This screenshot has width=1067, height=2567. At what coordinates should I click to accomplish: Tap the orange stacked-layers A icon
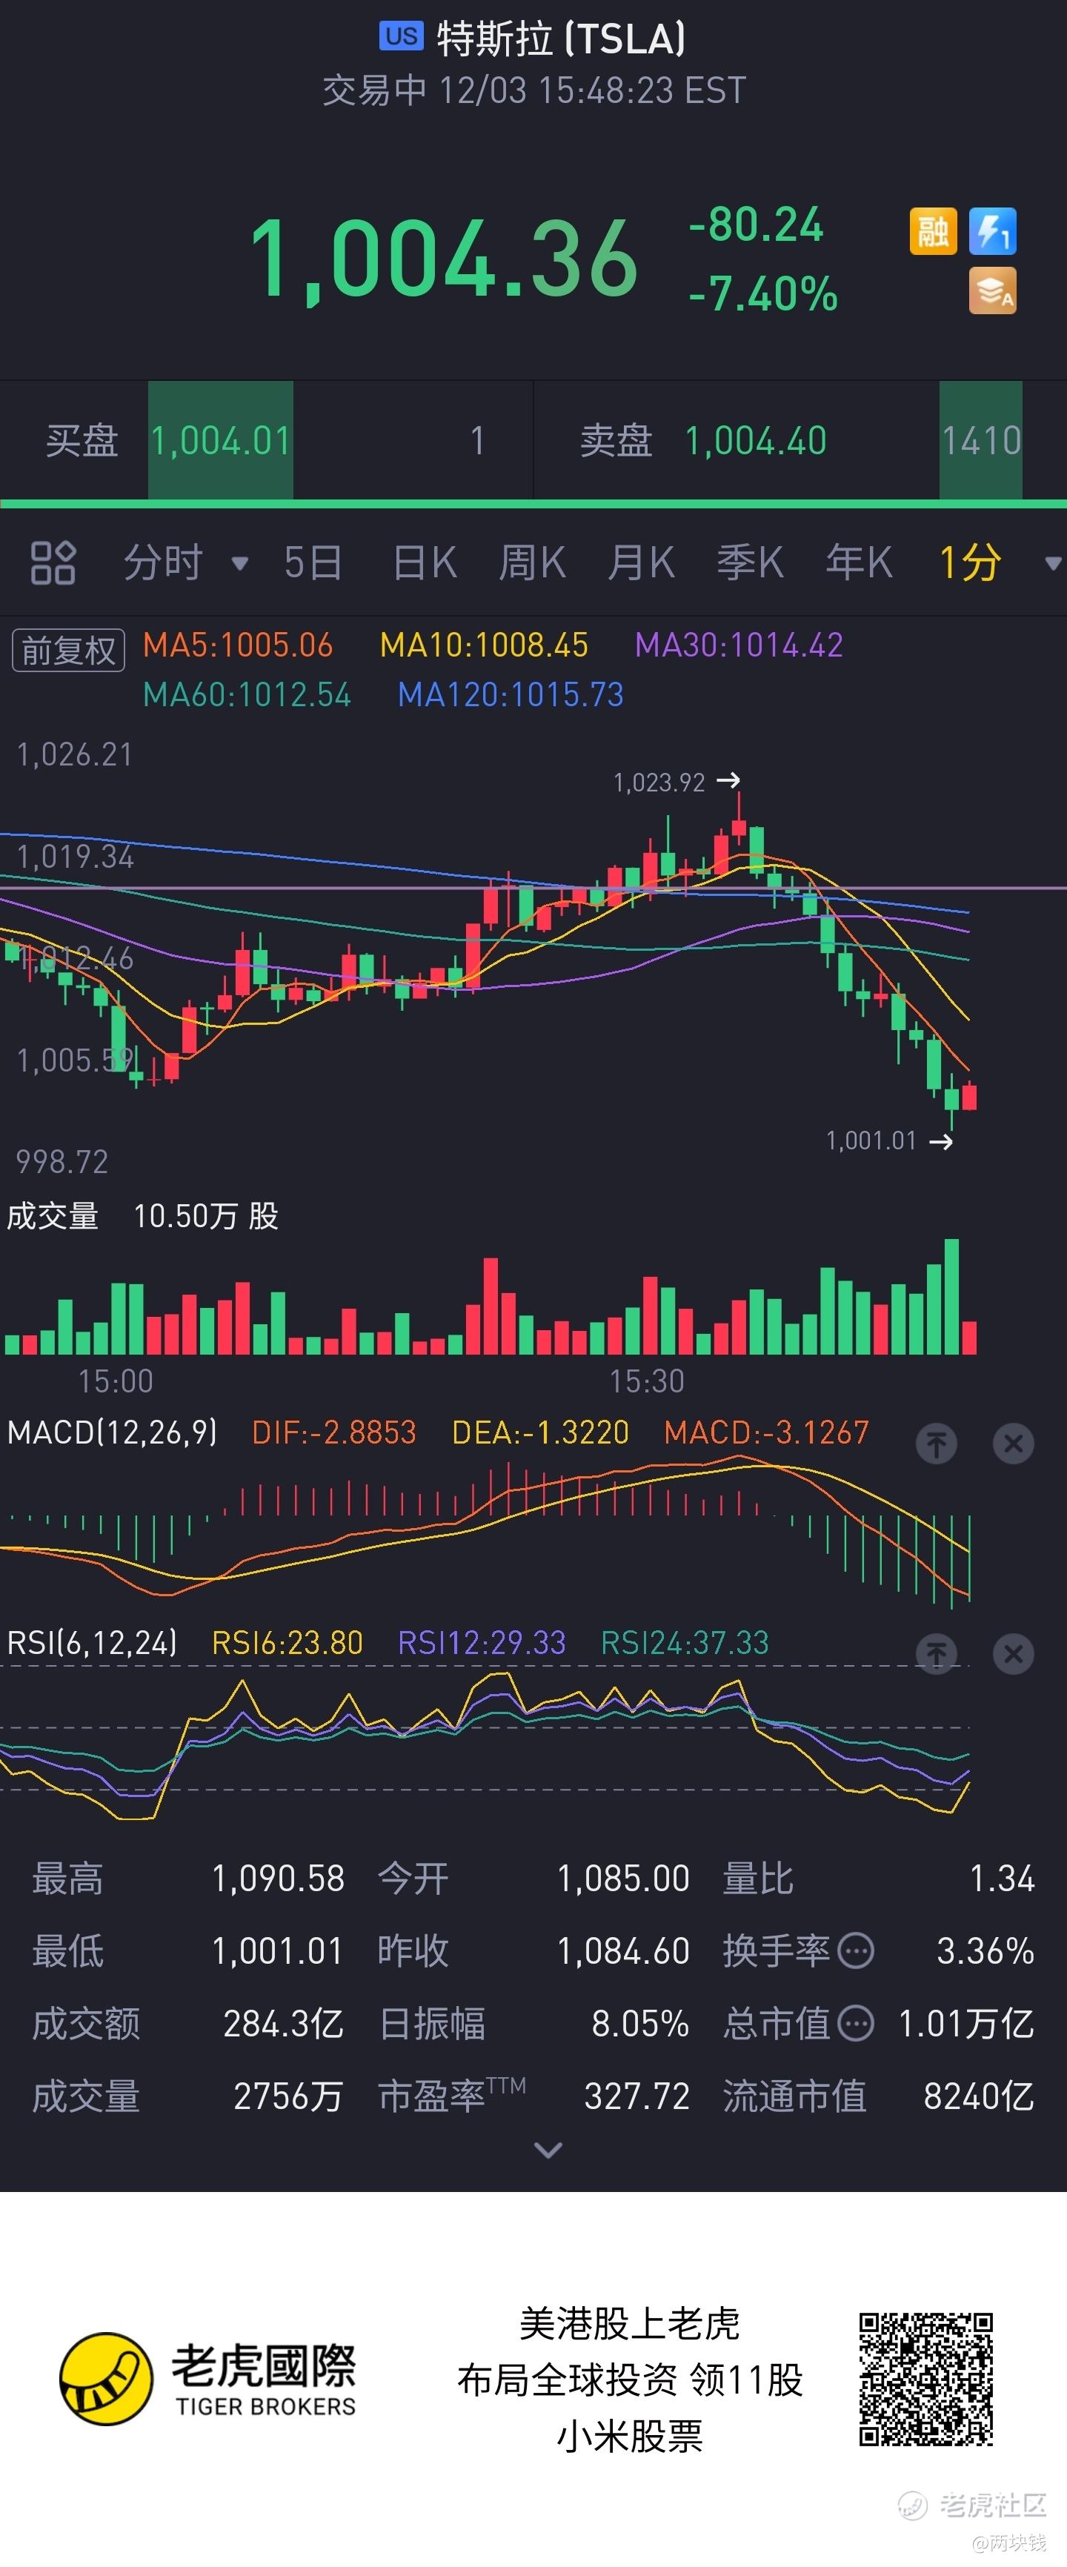tap(992, 291)
